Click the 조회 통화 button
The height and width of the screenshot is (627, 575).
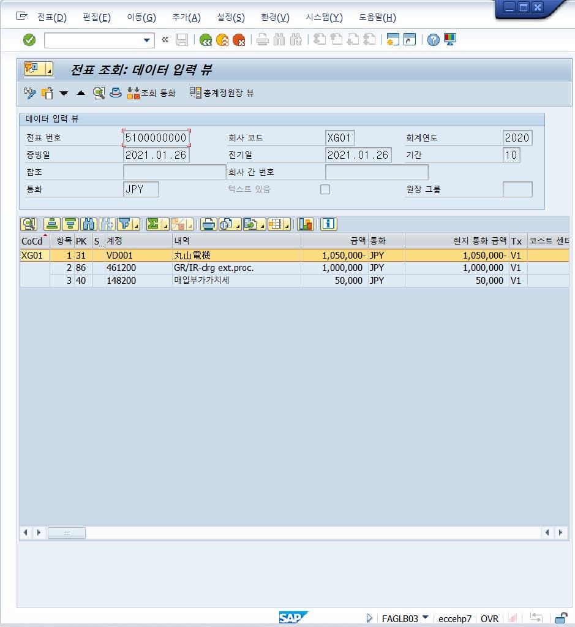pos(151,93)
